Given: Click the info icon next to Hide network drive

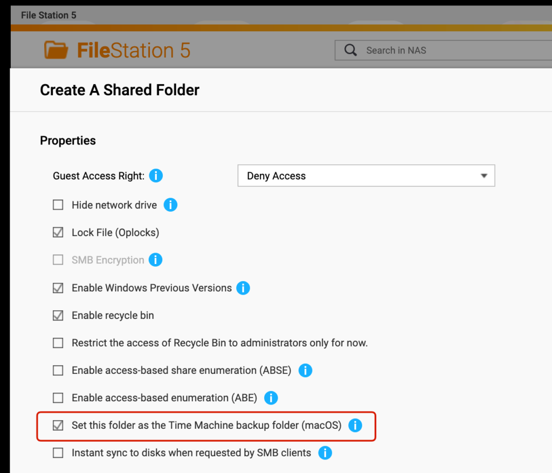Looking at the screenshot, I should pos(170,205).
